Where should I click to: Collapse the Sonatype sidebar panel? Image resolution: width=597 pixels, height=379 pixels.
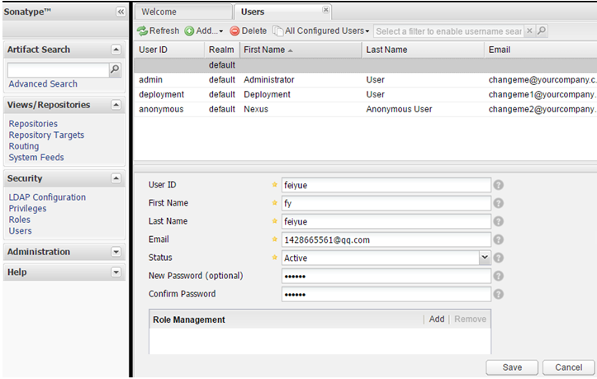point(121,12)
